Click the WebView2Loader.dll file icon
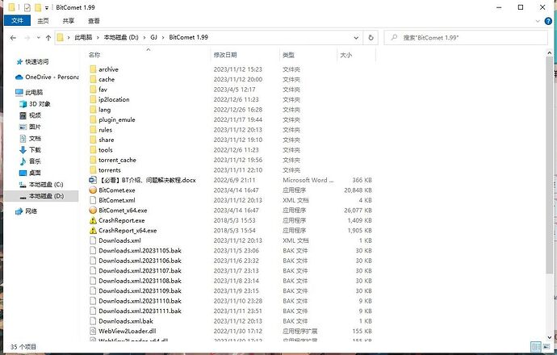Image resolution: width=557 pixels, height=355 pixels. coord(93,331)
